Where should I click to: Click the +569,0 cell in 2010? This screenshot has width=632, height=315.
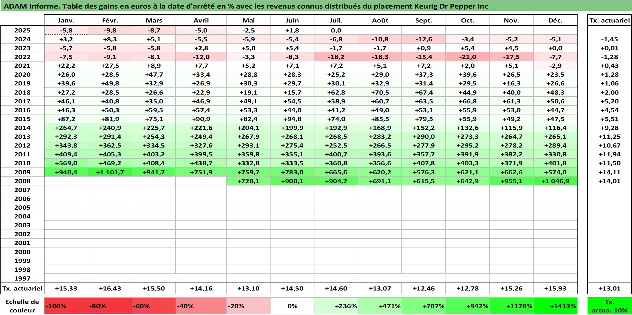pyautogui.click(x=66, y=163)
